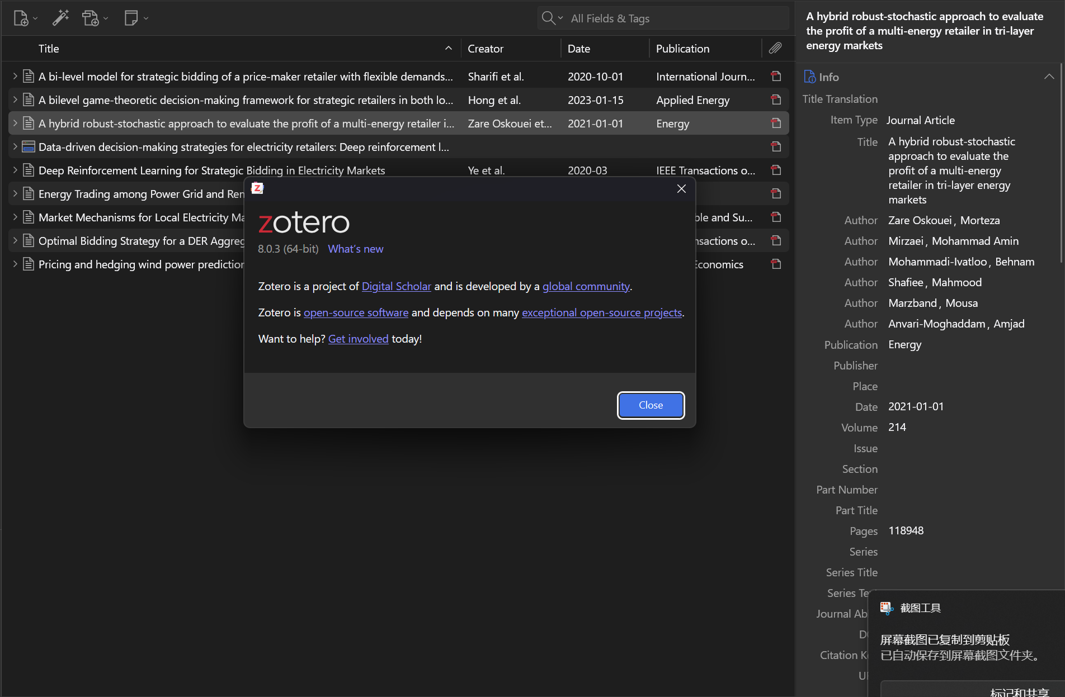The image size is (1065, 697).
Task: Click the Info section icon in item pane
Action: (809, 77)
